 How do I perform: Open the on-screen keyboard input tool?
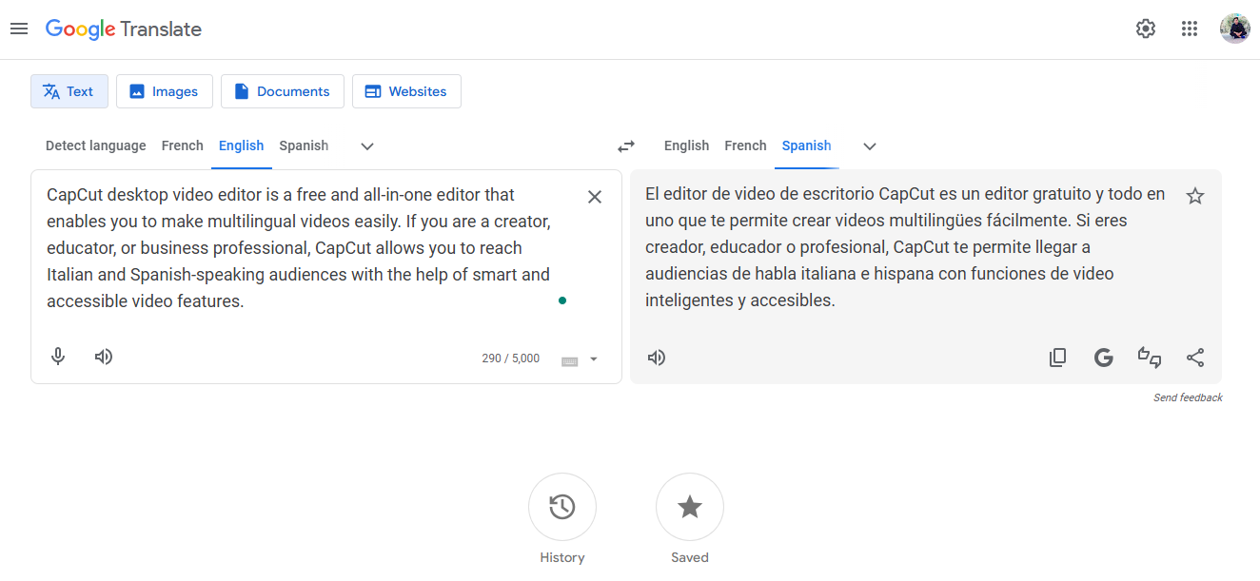[x=569, y=358]
